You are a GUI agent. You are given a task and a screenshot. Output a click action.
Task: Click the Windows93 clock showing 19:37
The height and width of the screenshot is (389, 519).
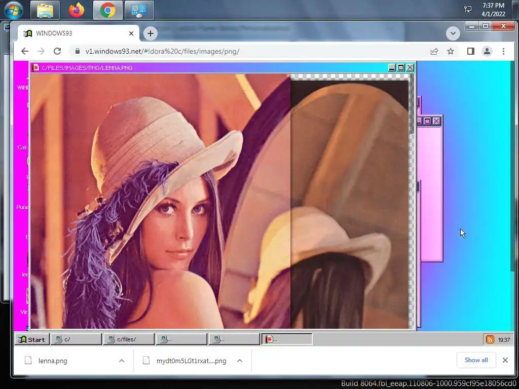[504, 340]
